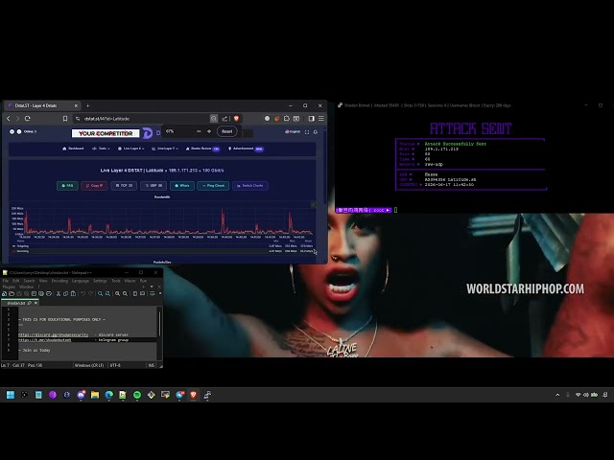Viewport: 614px width, 460px height.
Task: Click Copy icon in Notepad++ toolbar
Action: 66,294
